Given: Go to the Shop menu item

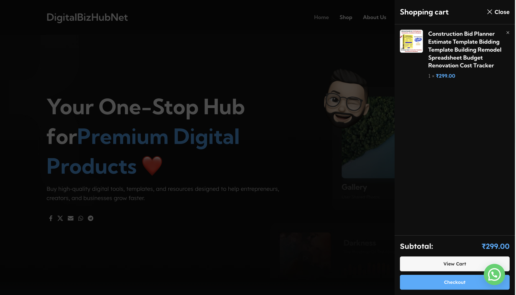Looking at the screenshot, I should click(346, 17).
